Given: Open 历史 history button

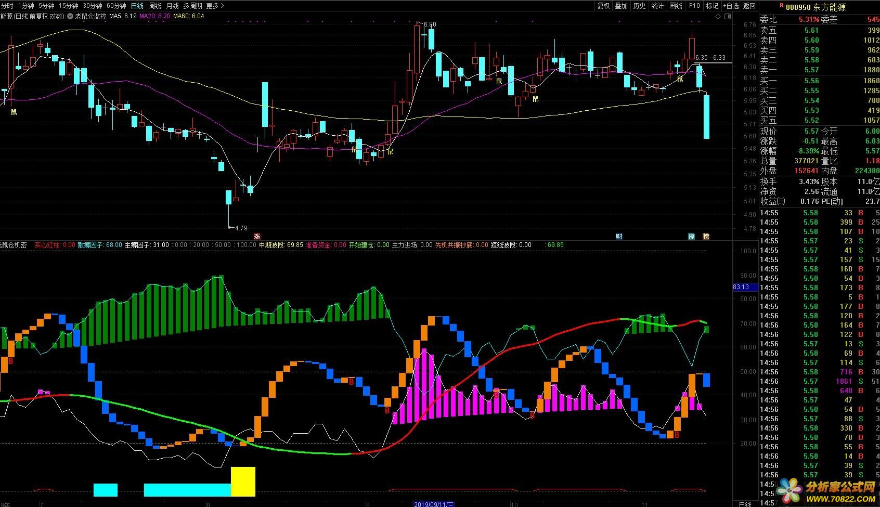Looking at the screenshot, I should click(640, 6).
